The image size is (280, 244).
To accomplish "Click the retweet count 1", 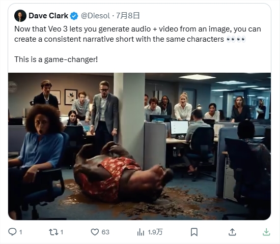I will click(x=62, y=232).
